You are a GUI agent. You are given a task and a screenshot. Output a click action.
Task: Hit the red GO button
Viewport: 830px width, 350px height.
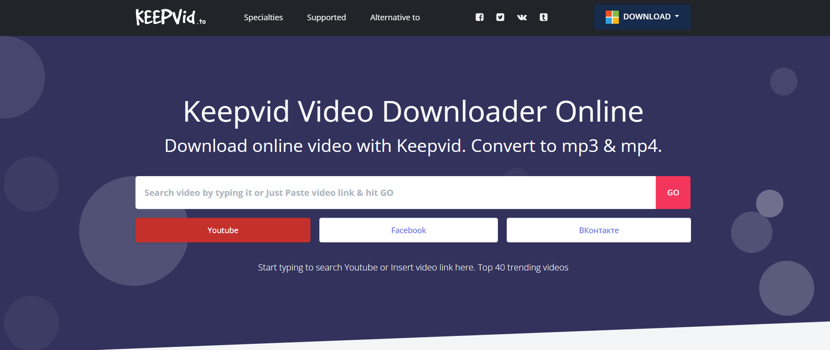[673, 193]
